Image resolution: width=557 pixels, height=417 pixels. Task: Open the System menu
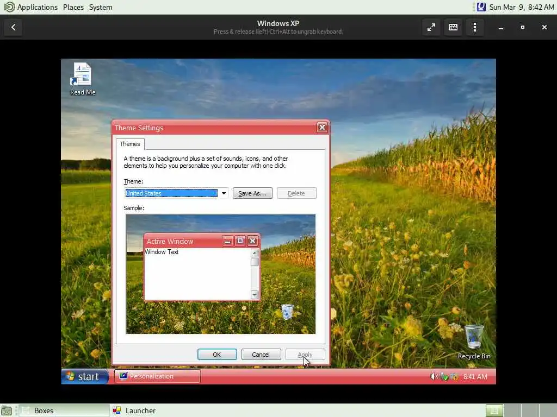pos(101,7)
